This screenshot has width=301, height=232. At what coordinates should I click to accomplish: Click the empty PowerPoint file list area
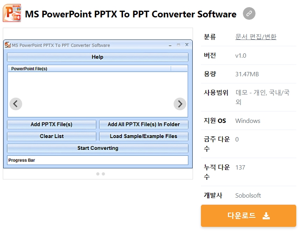pos(98,94)
